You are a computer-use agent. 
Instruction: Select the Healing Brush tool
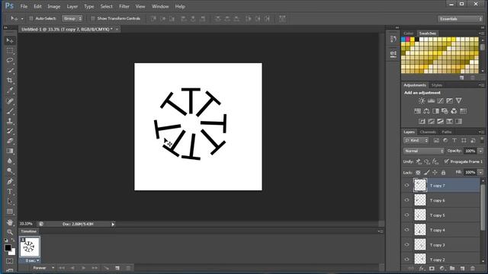pos(10,101)
